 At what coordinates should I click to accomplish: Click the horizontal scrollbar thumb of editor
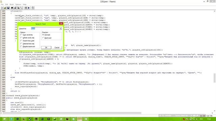tap(72, 113)
